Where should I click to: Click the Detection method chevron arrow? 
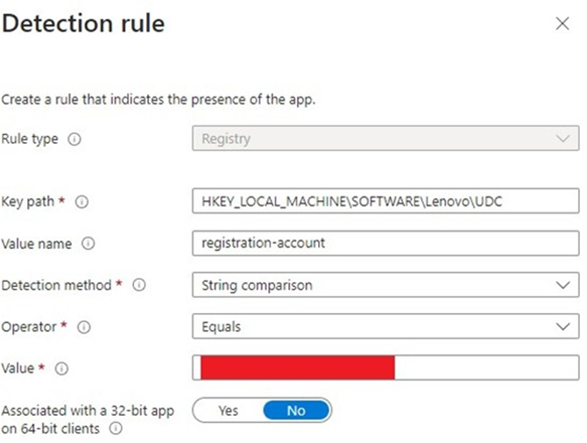coord(562,285)
